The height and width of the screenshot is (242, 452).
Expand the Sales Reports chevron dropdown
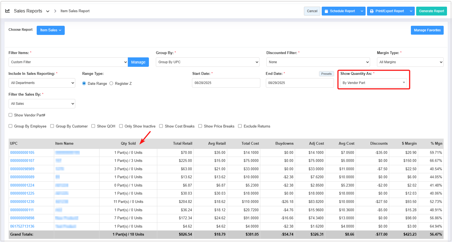[x=48, y=11]
